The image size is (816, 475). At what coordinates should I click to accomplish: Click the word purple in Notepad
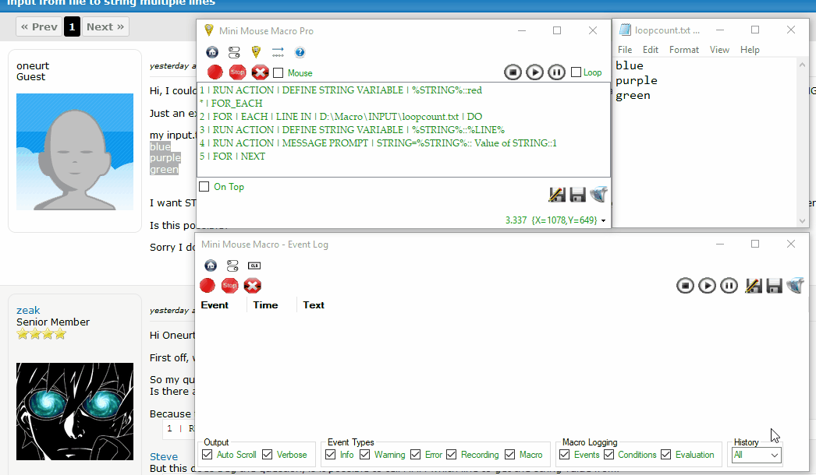[x=637, y=80]
